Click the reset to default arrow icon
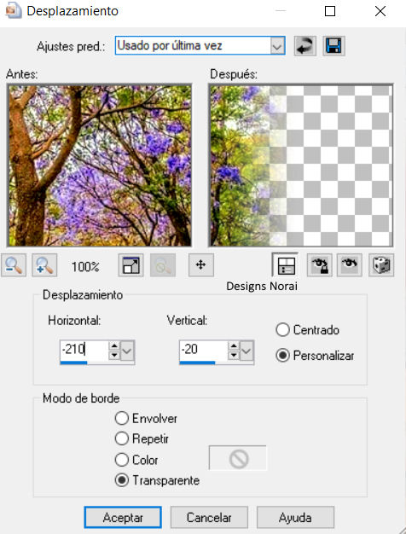This screenshot has width=406, height=534. tap(304, 46)
